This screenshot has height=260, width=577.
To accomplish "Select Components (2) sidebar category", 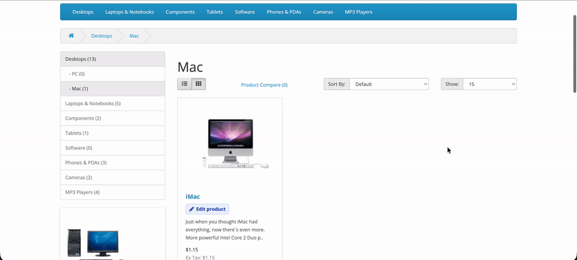I will pos(112,118).
